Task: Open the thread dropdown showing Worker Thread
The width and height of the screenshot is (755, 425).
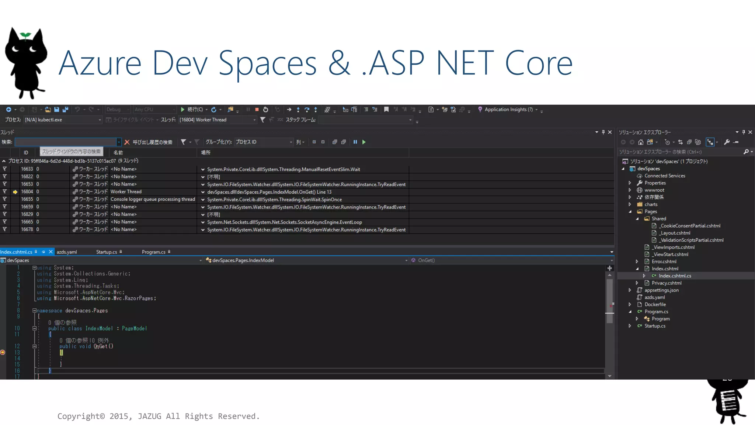Action: (218, 120)
